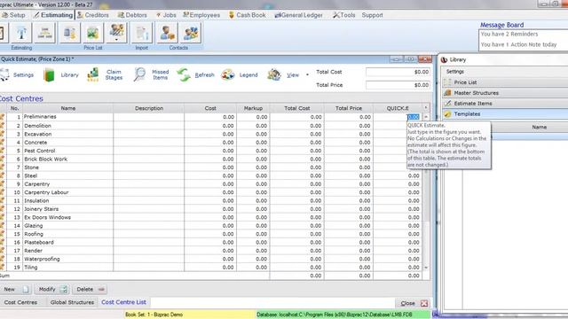
Task: Open the Jobs menu
Action: coord(166,15)
